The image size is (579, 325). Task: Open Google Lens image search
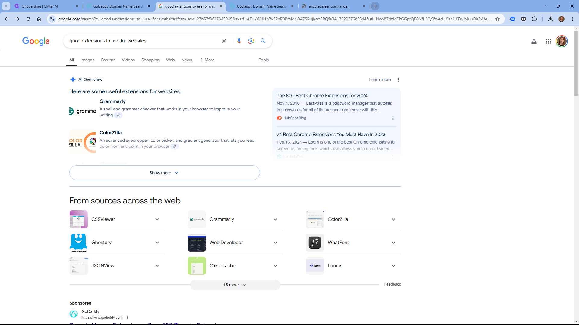point(251,41)
